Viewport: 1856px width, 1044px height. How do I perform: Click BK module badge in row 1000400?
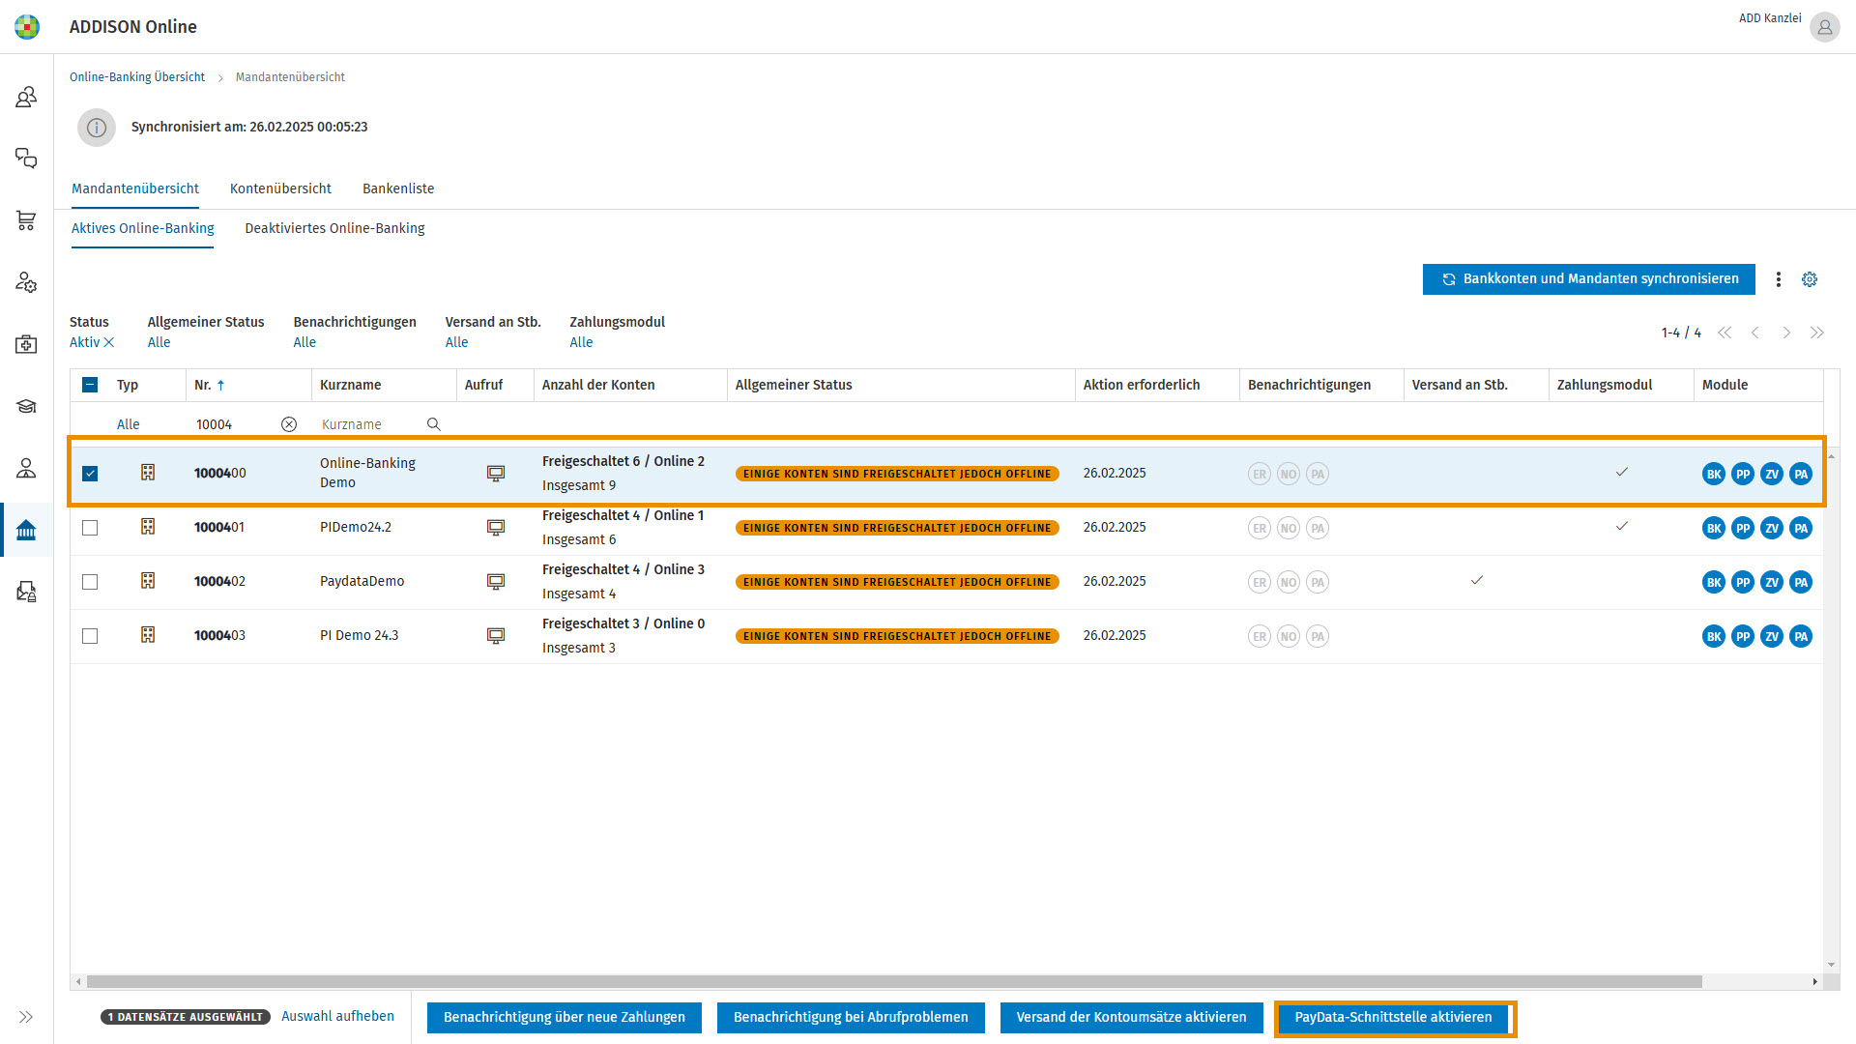[x=1714, y=474]
